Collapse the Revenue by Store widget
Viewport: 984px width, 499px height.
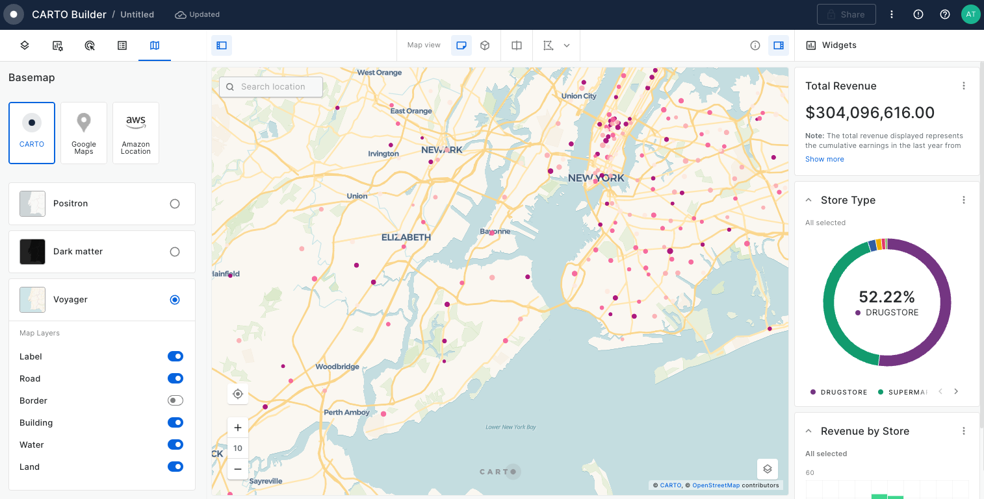tap(809, 432)
